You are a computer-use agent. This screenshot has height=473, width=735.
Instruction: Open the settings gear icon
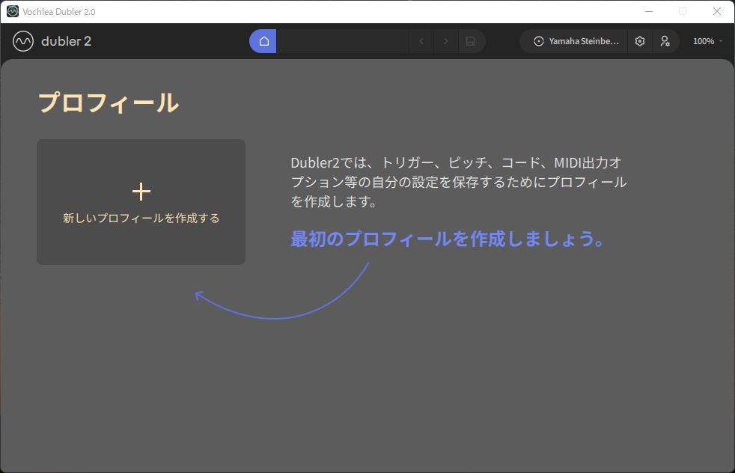(640, 41)
